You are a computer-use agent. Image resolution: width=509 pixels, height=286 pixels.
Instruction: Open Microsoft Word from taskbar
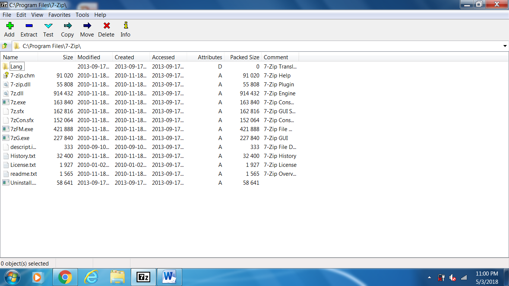click(x=170, y=277)
